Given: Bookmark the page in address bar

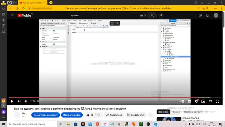Looking at the screenshot, I should pyautogui.click(x=207, y=8).
